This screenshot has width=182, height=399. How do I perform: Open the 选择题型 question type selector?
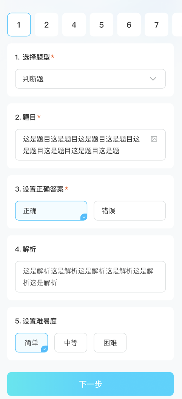90,79
